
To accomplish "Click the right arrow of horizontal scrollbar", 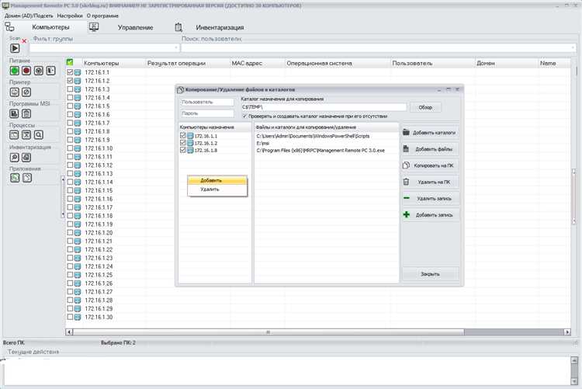I will point(567,332).
